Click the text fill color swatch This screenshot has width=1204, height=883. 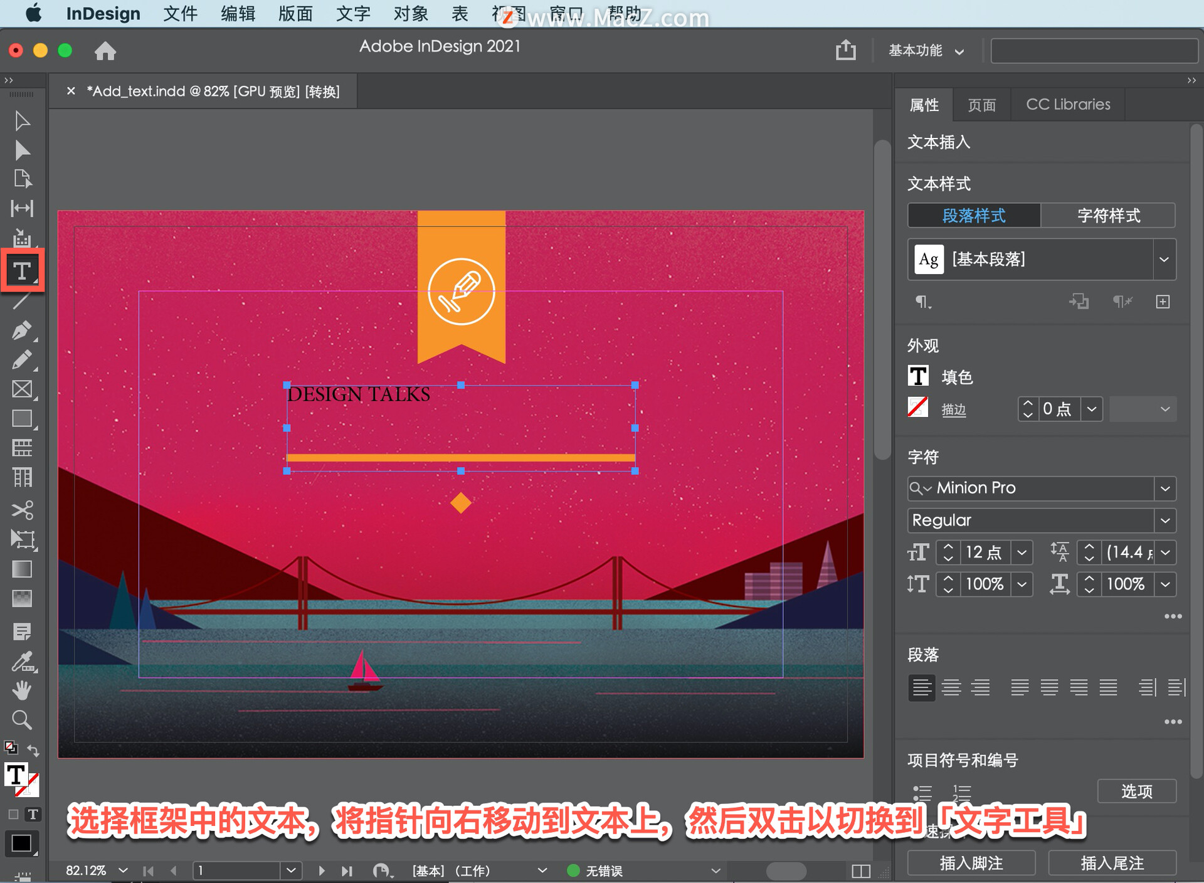(x=918, y=376)
